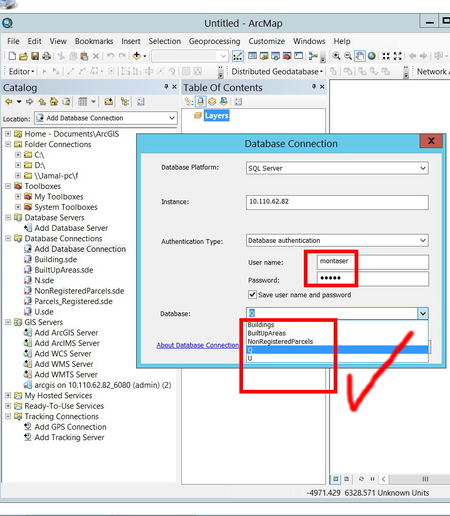Click the Password field
Viewport: 450px width, 516px height.
click(x=373, y=278)
